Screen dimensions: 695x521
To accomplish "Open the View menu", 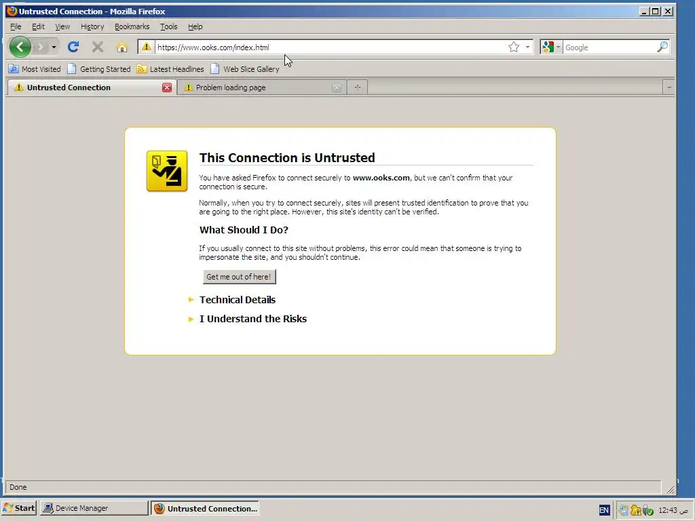I will point(62,26).
